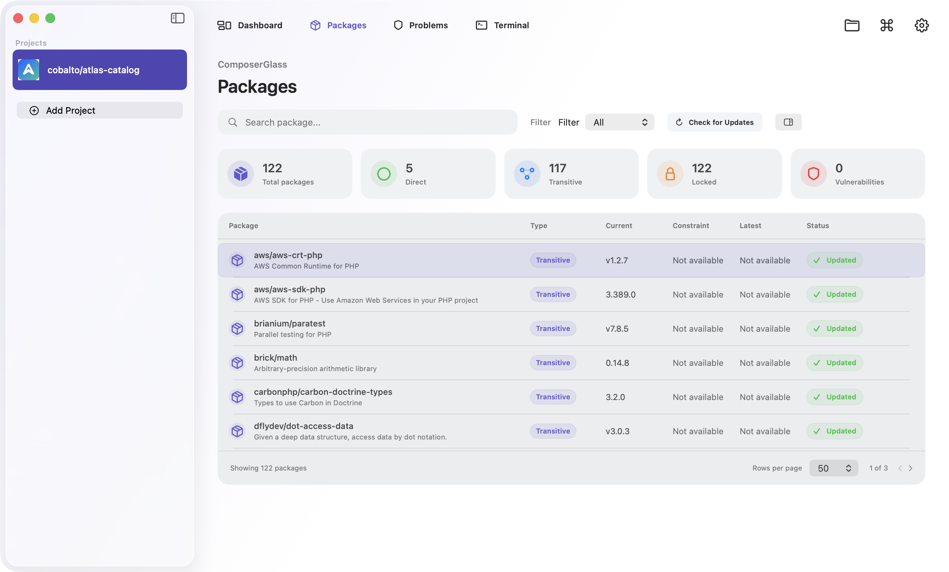Screen dimensions: 949x572
Task: Click the Status column header
Action: [x=817, y=226]
